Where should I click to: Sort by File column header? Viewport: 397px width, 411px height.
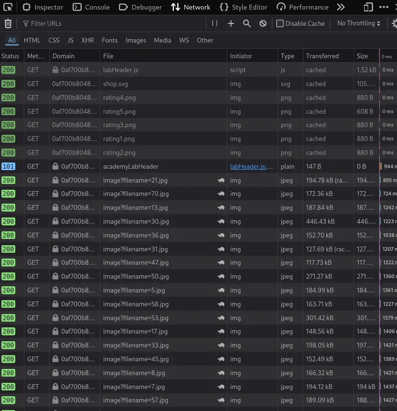(x=163, y=56)
